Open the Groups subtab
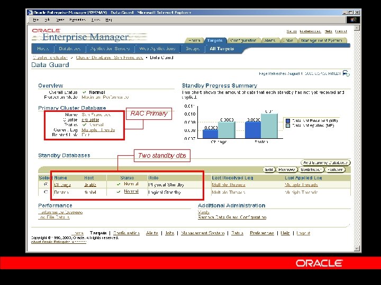The image size is (381, 285). (193, 49)
